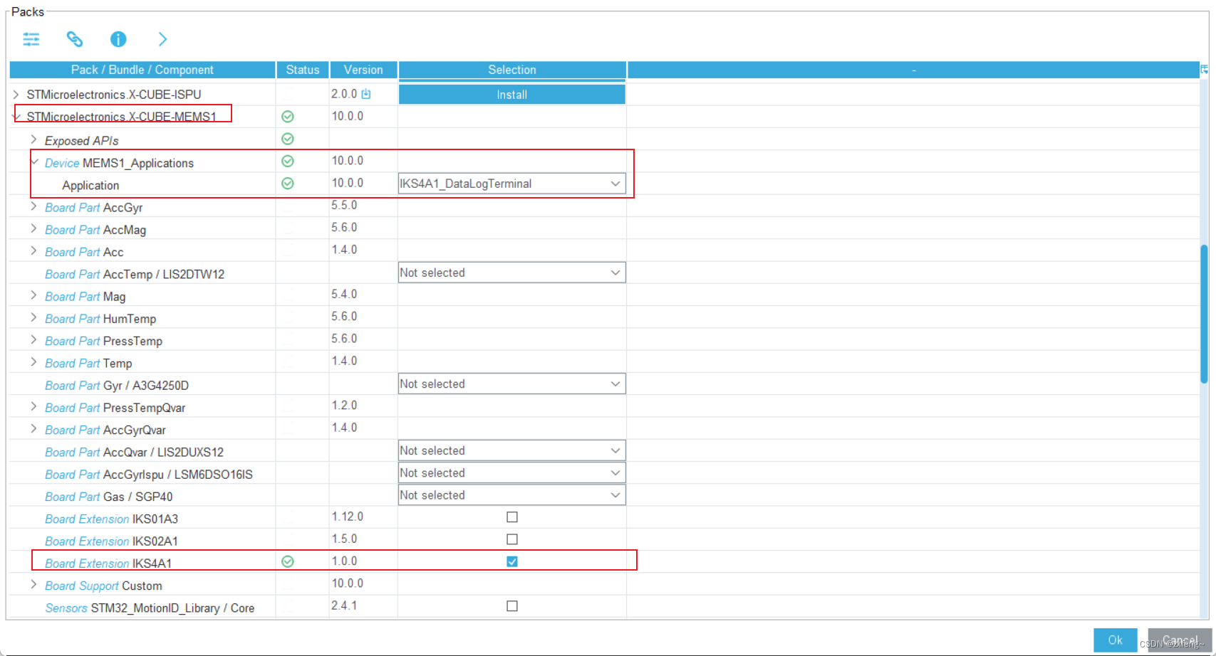
Task: Expand Board Part PressTempQvar
Action: point(33,406)
